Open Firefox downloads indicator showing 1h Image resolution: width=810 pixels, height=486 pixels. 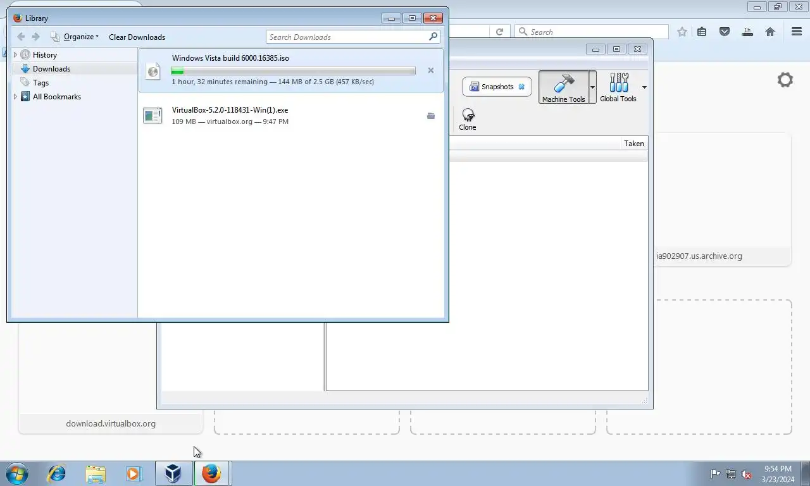point(747,32)
